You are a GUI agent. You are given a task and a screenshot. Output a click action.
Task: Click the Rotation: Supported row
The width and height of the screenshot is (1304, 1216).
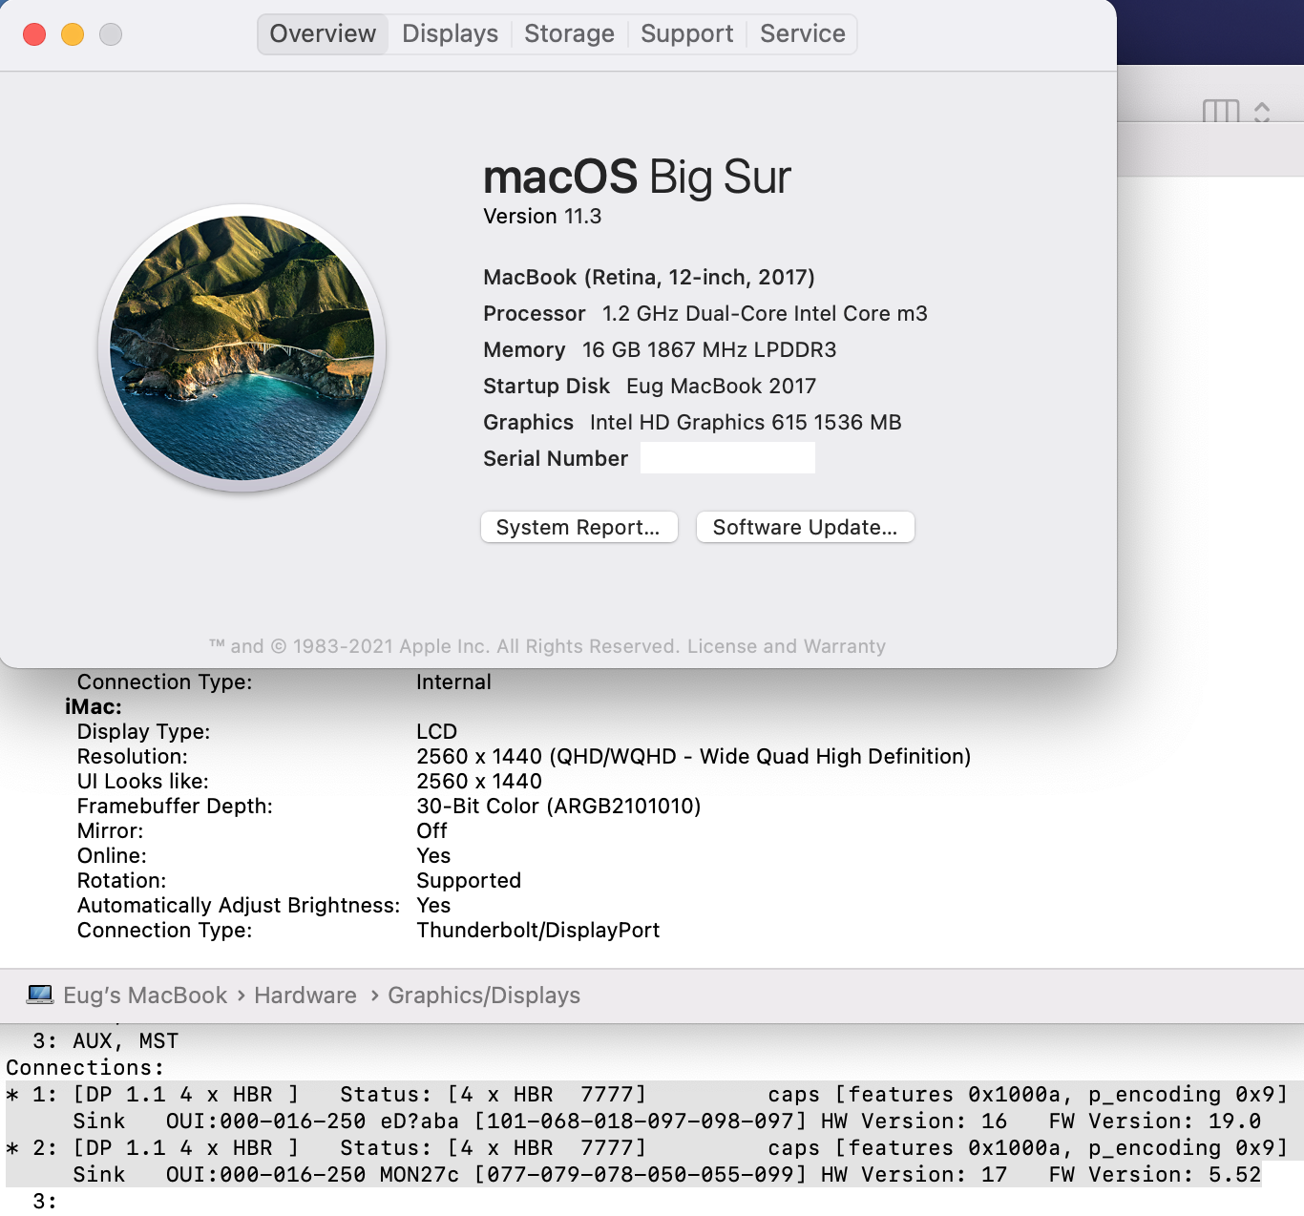[x=299, y=880]
